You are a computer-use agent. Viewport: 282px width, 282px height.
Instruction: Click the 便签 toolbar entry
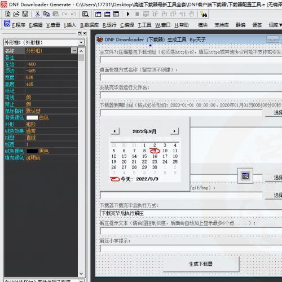click(x=257, y=25)
